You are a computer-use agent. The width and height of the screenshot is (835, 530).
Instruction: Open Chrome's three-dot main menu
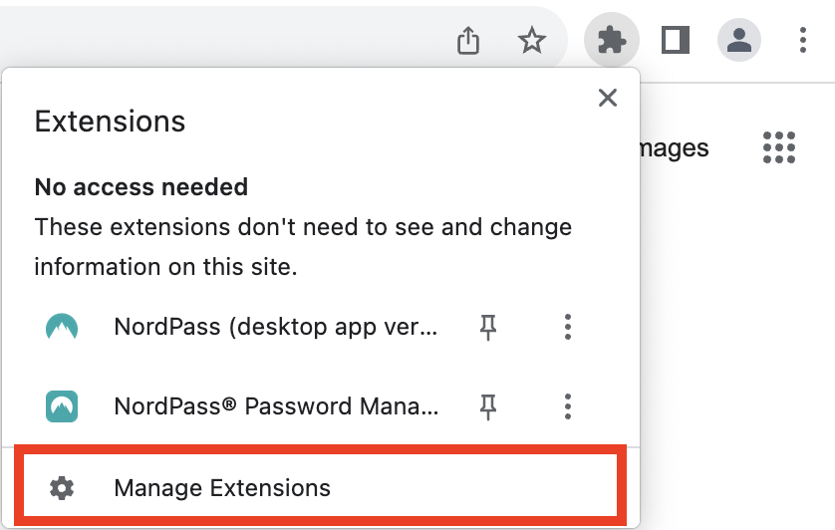point(802,41)
